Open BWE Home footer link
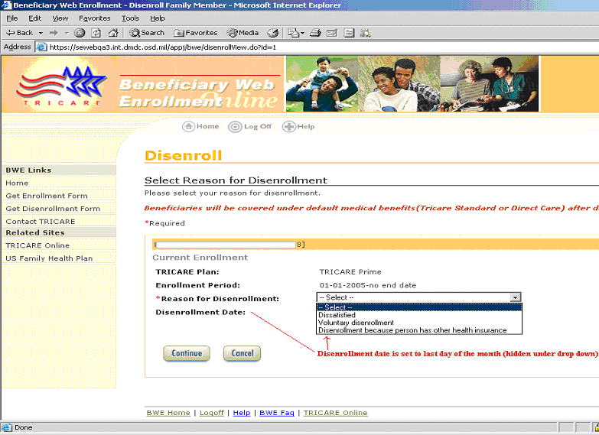This screenshot has height=435, width=599. point(168,413)
